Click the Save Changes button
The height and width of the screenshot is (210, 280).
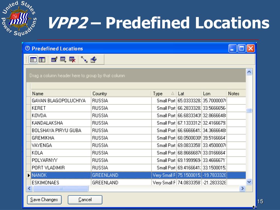[44, 200]
